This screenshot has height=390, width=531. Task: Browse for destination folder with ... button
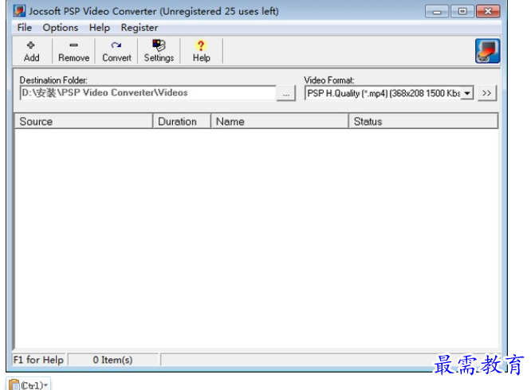(285, 93)
